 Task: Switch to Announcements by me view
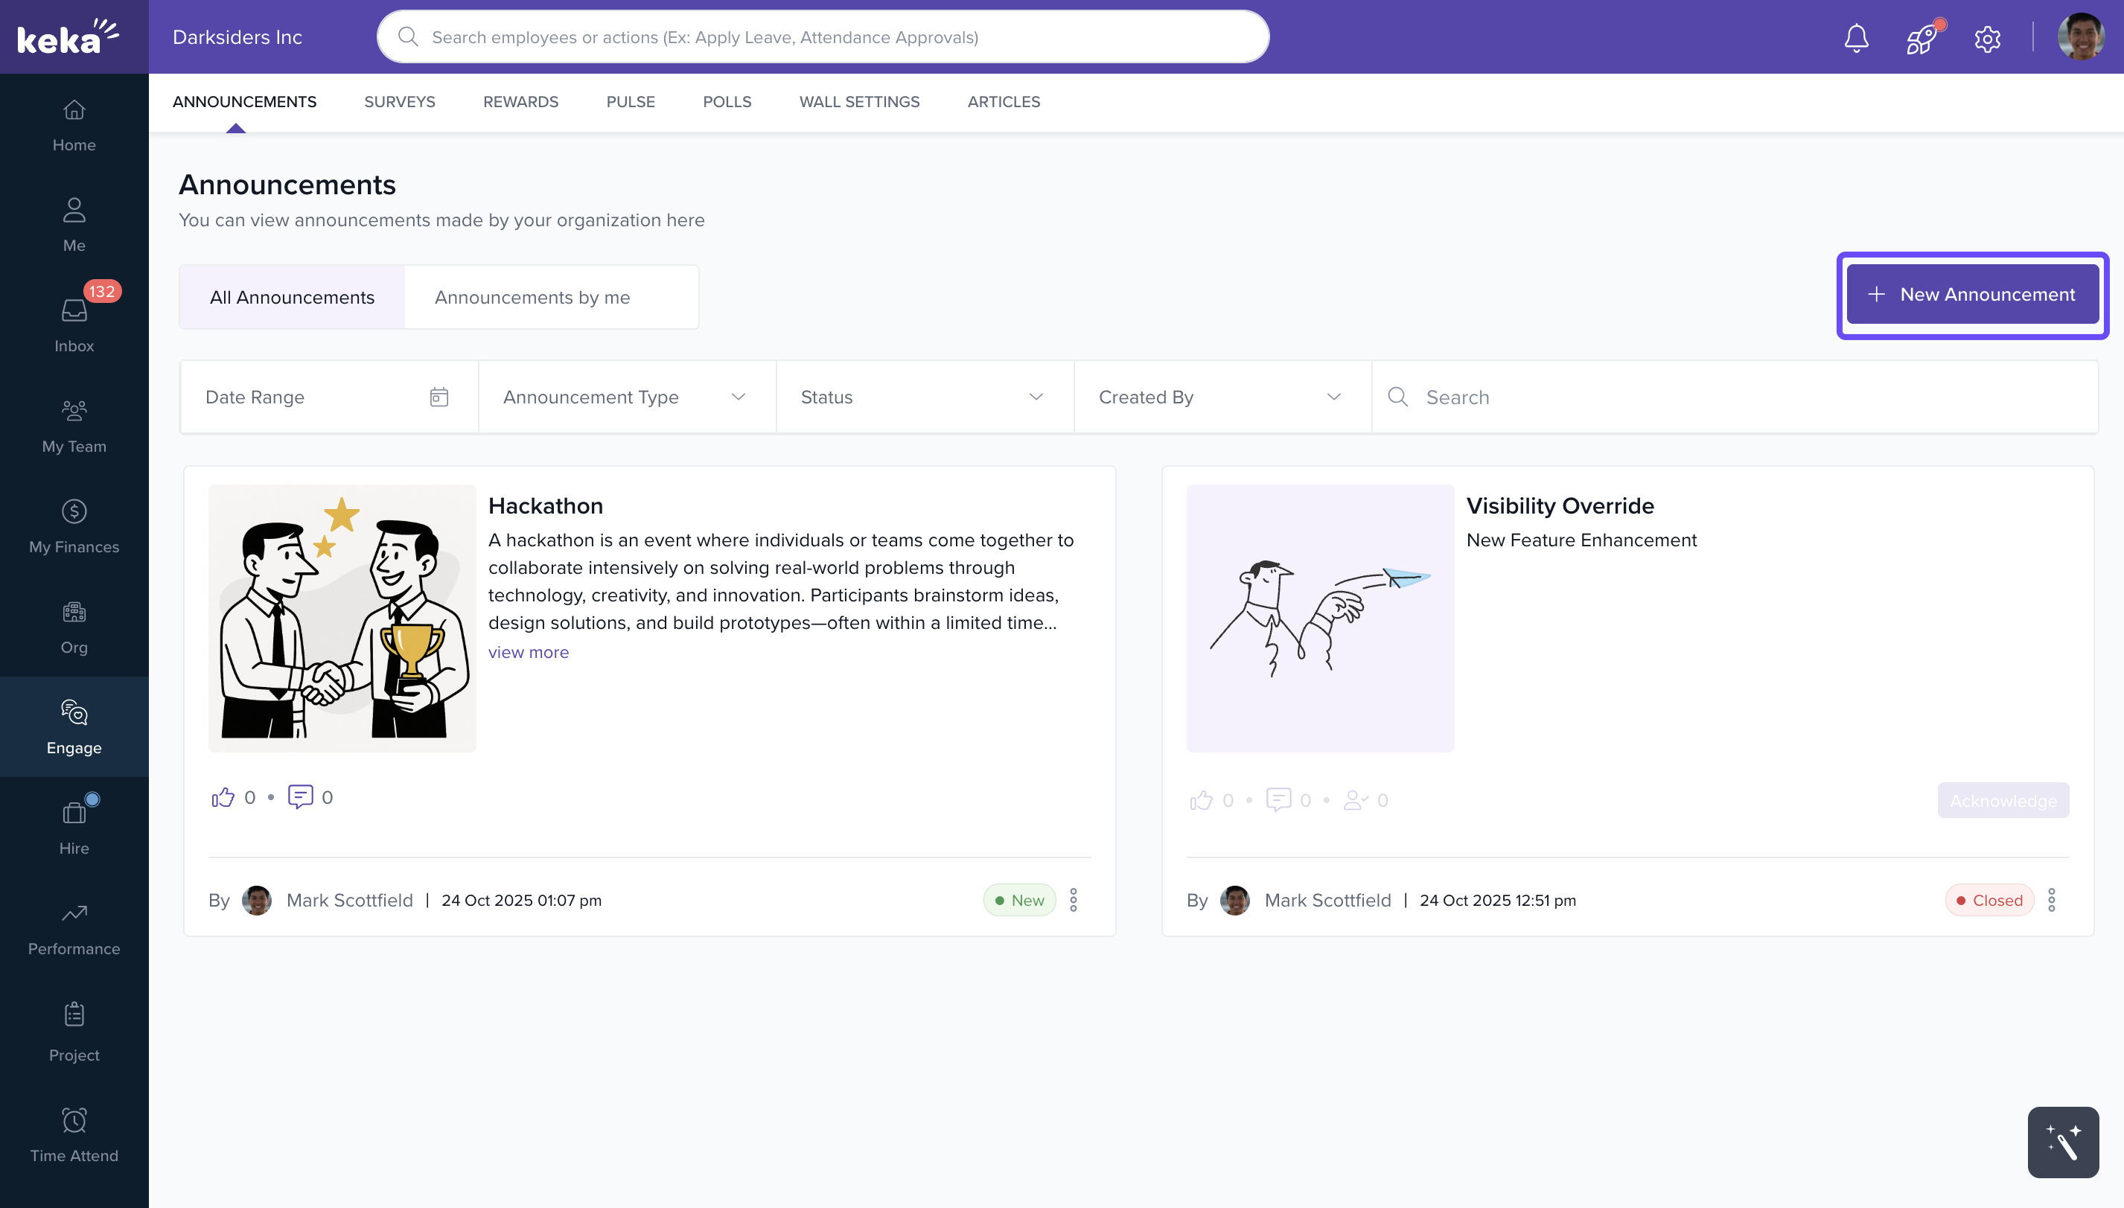[532, 297]
